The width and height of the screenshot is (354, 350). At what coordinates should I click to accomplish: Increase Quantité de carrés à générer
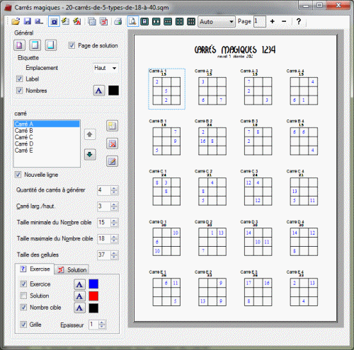tap(114, 188)
